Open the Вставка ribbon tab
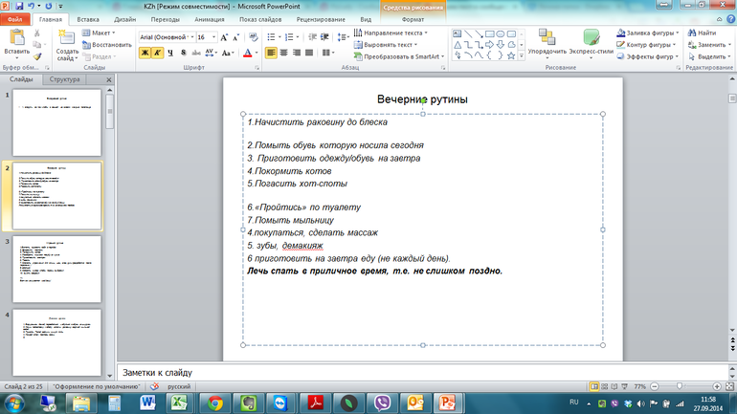Viewport: 737px width, 414px height. coord(87,19)
